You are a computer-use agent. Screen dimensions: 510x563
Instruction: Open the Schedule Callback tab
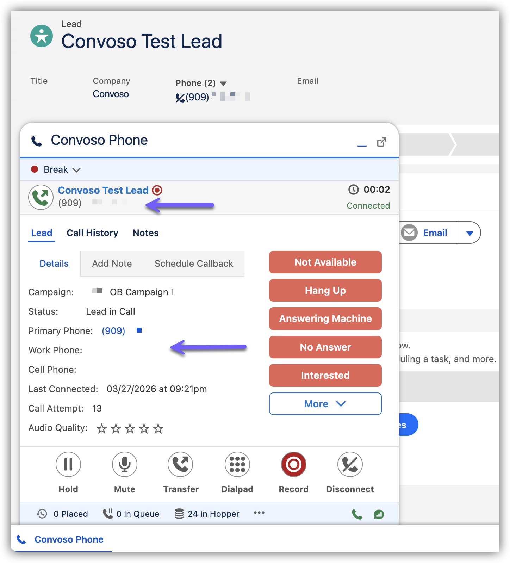(194, 264)
